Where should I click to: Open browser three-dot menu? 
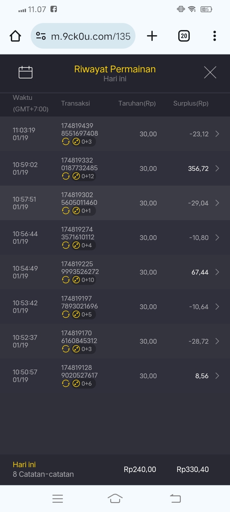(215, 36)
